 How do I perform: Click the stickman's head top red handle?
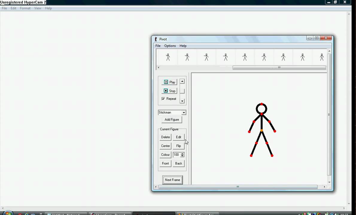[261, 104]
